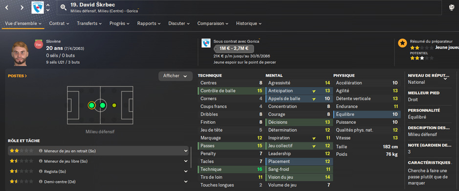Click the transfer value 1M € - 2,7M € button
459x191 pixels.
pos(234,49)
